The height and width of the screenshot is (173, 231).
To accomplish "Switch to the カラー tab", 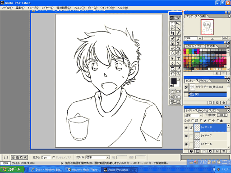I will (200, 46).
